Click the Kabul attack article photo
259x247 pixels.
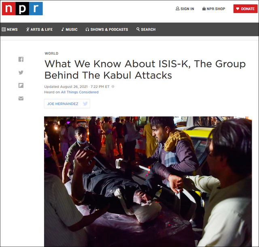pyautogui.click(x=148, y=181)
